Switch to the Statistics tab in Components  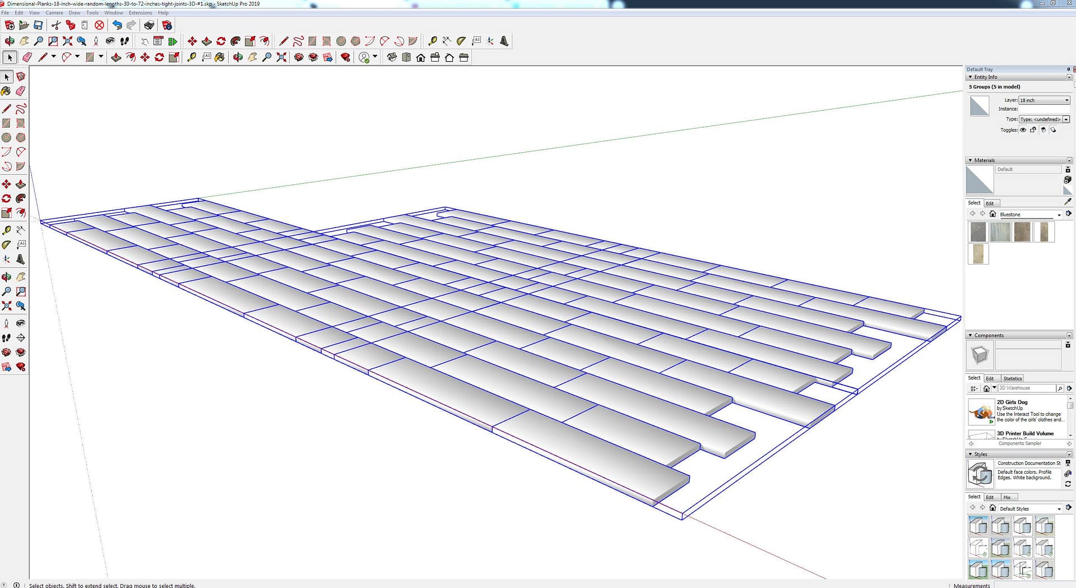click(1012, 378)
